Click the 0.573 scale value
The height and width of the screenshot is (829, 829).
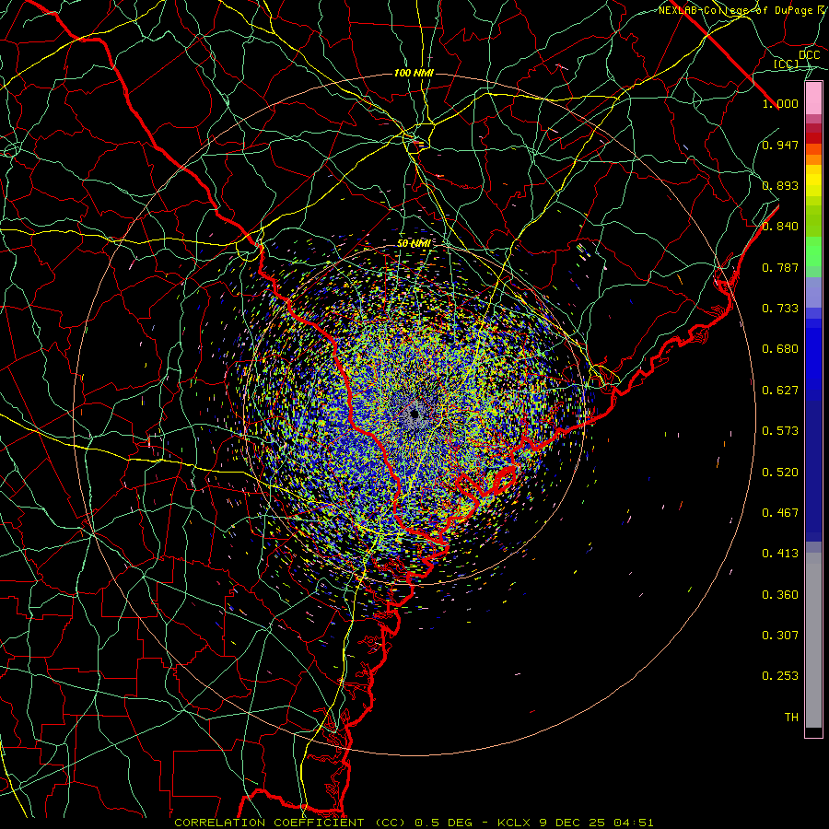pos(780,431)
